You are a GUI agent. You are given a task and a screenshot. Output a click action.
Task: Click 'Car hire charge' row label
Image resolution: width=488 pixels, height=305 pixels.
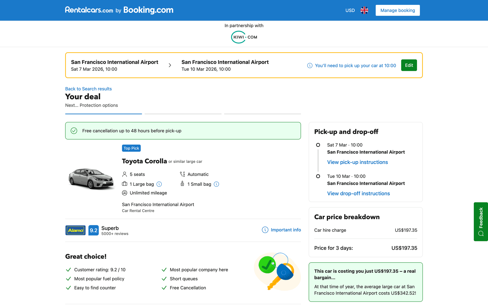click(x=330, y=230)
